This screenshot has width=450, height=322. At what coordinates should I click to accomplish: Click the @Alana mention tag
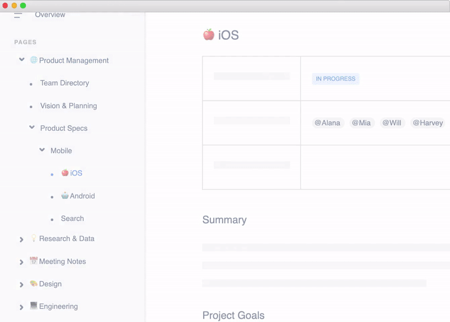coord(327,123)
